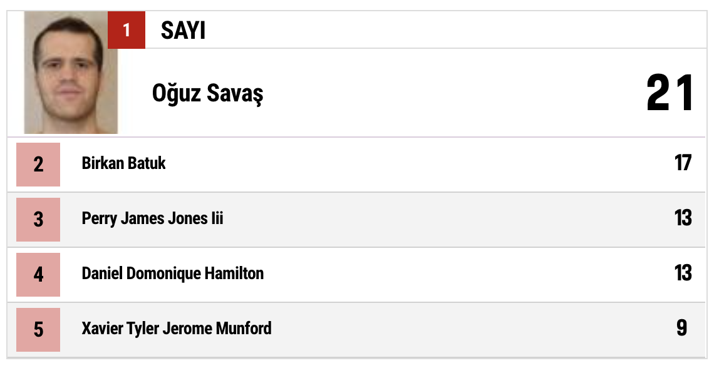Click the player photo thumbnail
724x373 pixels.
click(x=71, y=73)
